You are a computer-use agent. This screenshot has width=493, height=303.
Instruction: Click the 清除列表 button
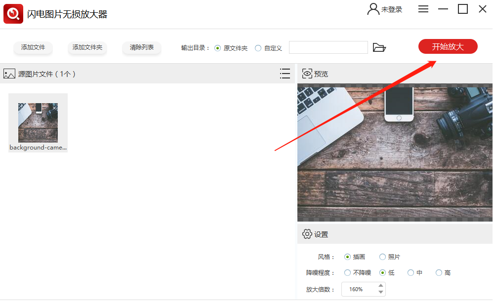pos(142,47)
